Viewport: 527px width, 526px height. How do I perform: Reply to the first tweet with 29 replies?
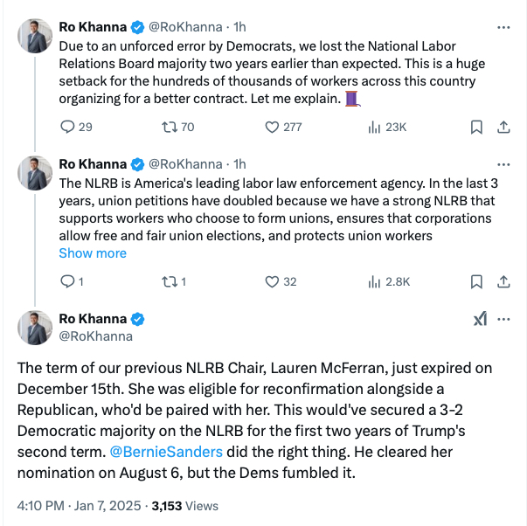click(x=67, y=127)
